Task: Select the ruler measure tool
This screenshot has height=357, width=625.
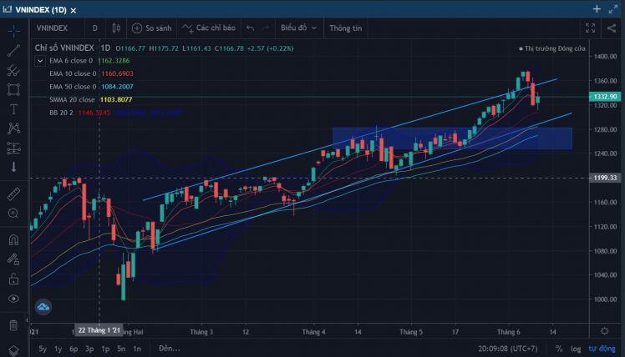Action: tap(13, 194)
